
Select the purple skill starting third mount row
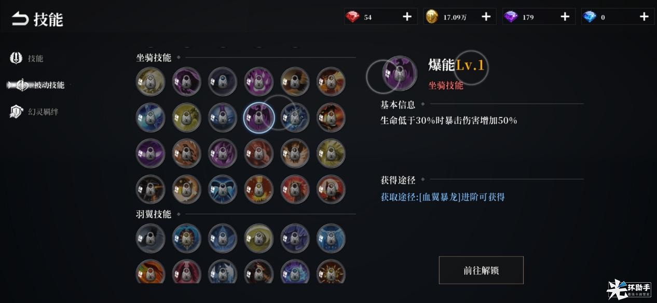150,154
